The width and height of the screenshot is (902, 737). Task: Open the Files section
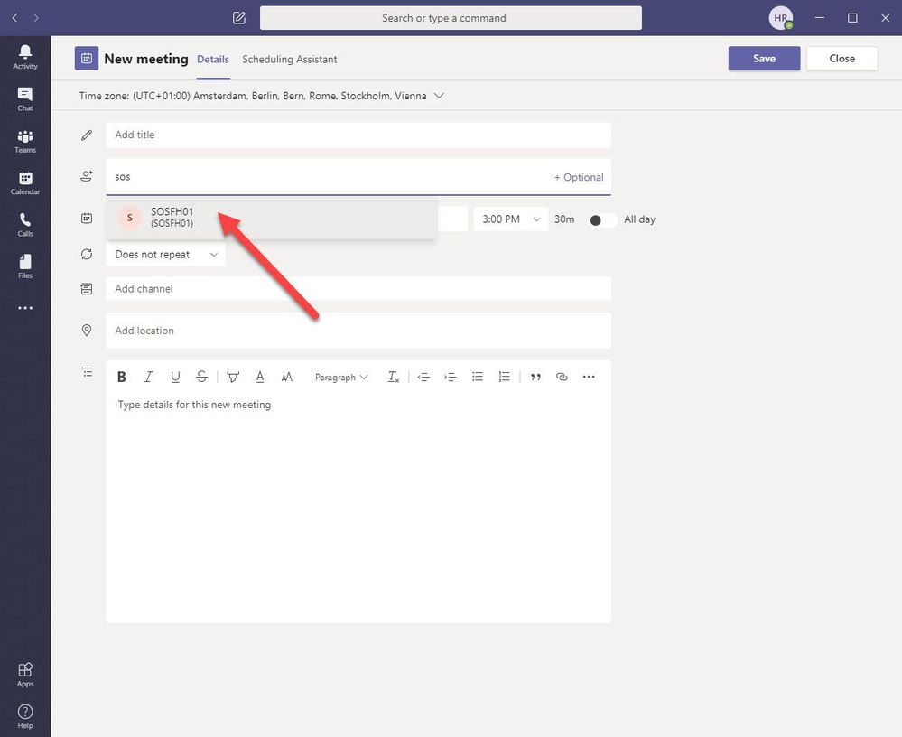(x=25, y=267)
